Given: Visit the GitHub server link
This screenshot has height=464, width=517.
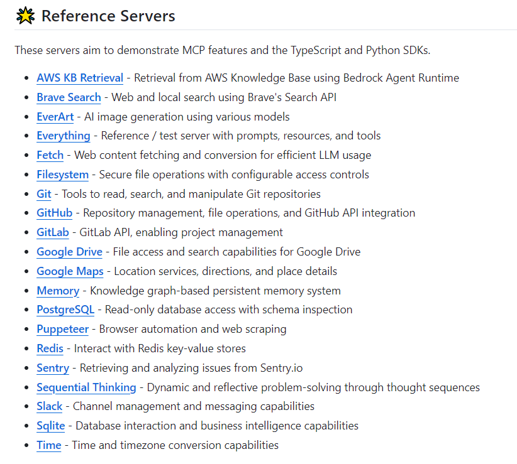Looking at the screenshot, I should tap(54, 213).
